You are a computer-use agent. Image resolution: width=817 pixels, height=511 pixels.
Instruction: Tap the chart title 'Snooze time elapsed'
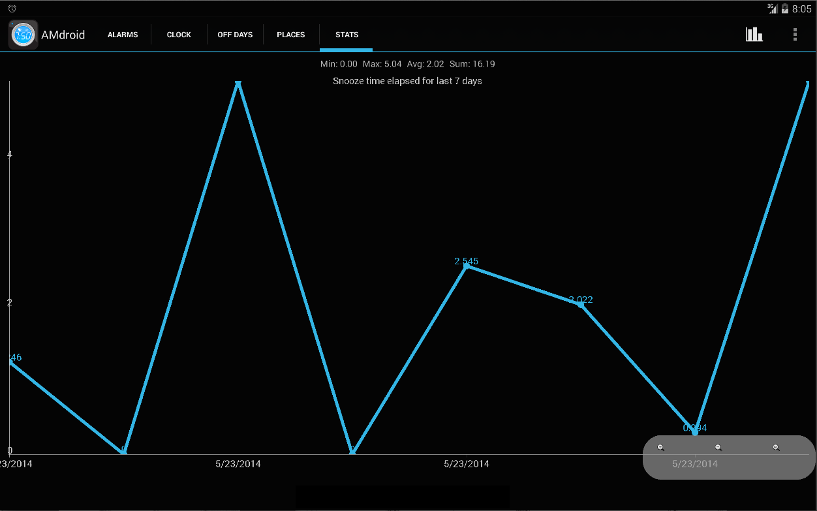tap(407, 81)
